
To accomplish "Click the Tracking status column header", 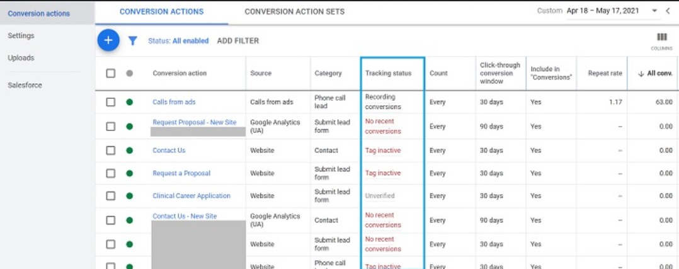I will (x=388, y=74).
